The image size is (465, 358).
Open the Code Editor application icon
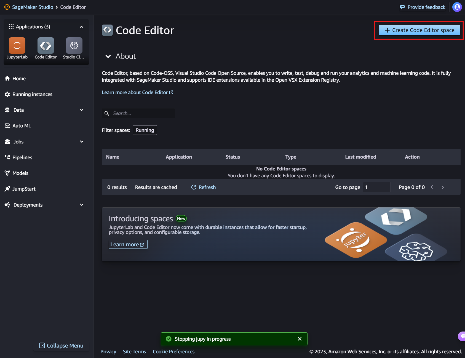click(x=46, y=46)
